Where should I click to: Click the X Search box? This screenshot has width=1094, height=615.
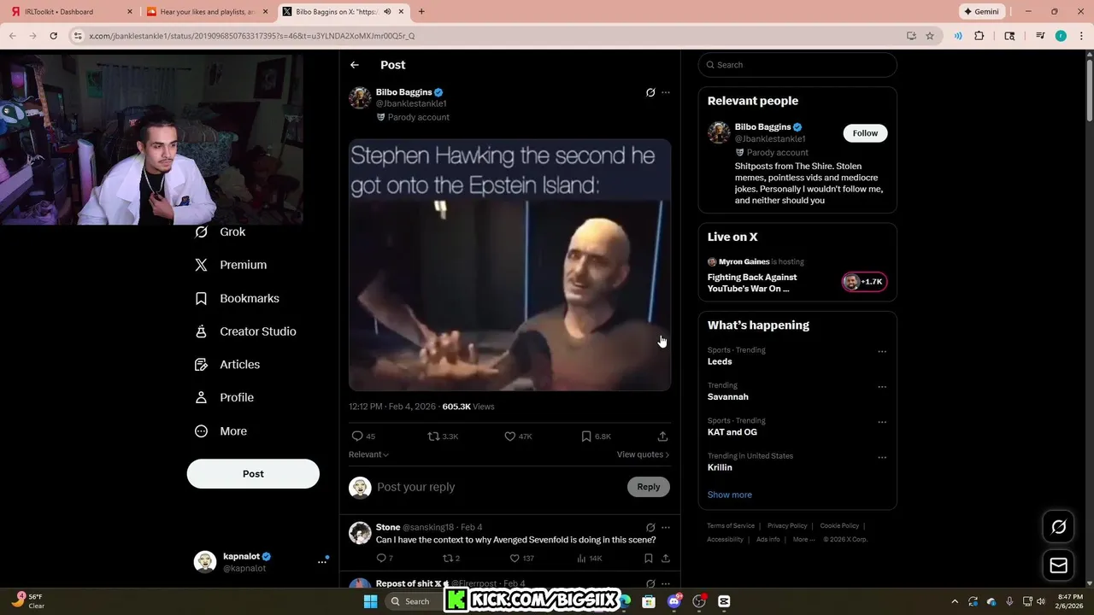point(797,65)
